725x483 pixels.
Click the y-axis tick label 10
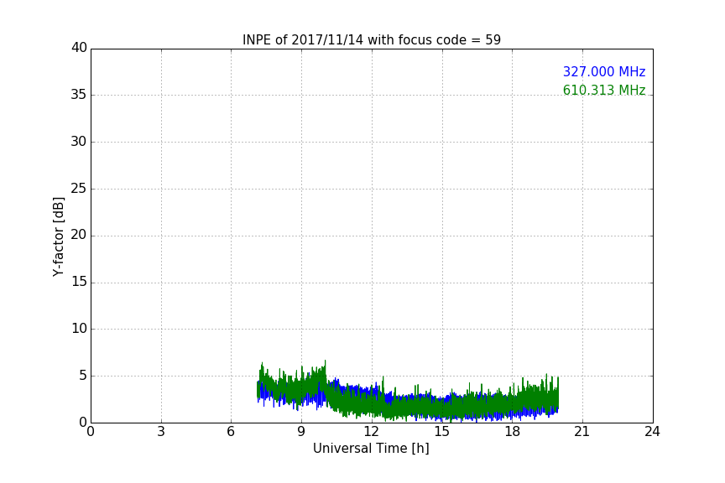tap(79, 329)
